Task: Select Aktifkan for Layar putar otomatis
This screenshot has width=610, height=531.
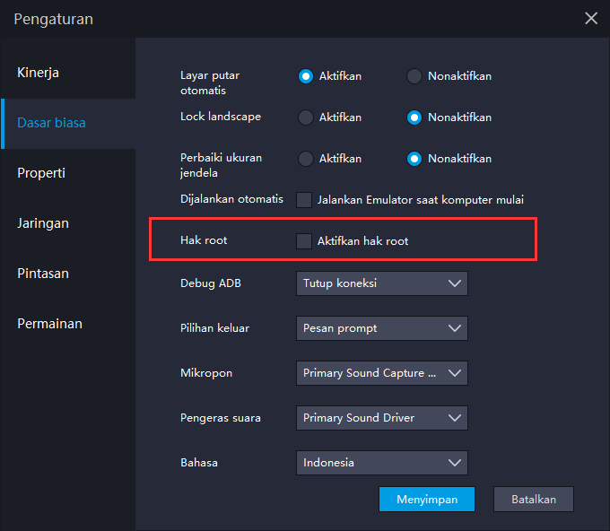Action: pyautogui.click(x=305, y=76)
